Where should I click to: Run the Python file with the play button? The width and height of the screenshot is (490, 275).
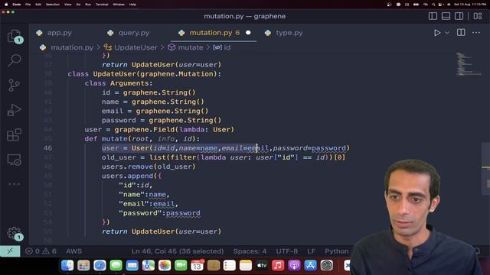pos(437,33)
